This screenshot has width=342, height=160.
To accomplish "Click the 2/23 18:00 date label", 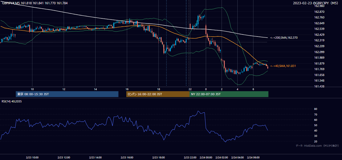I will pos(158,158).
